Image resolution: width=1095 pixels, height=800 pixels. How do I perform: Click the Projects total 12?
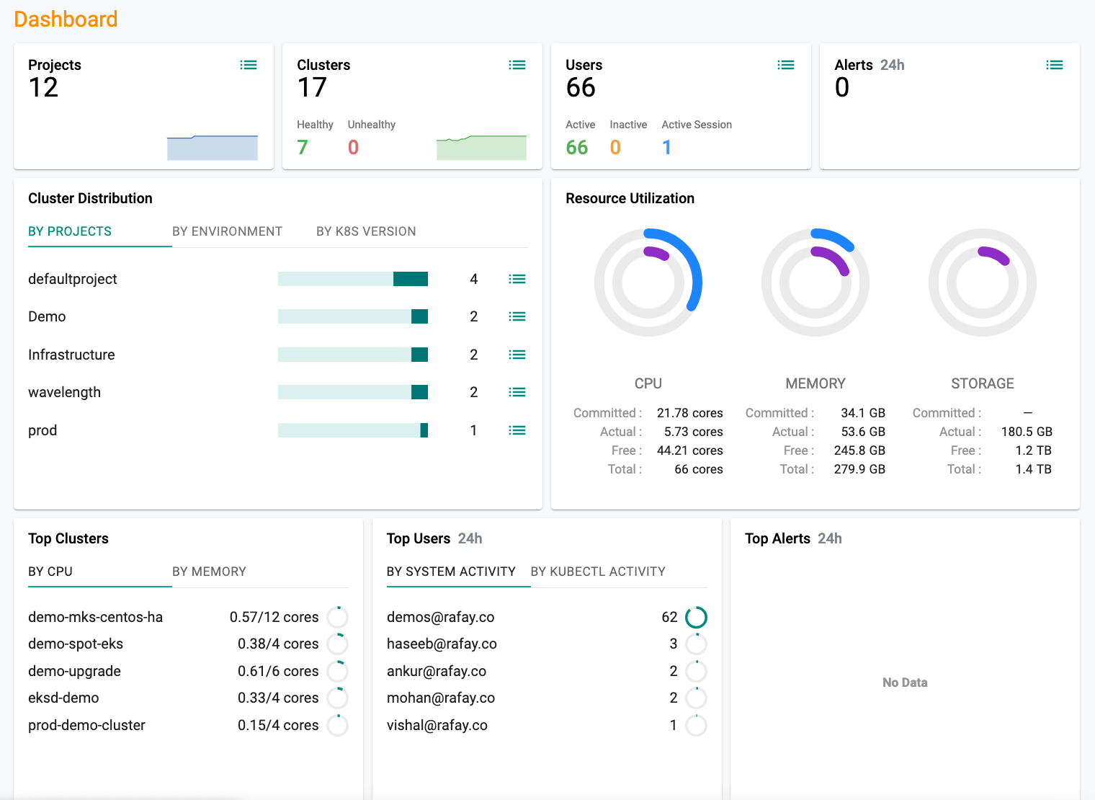[43, 87]
